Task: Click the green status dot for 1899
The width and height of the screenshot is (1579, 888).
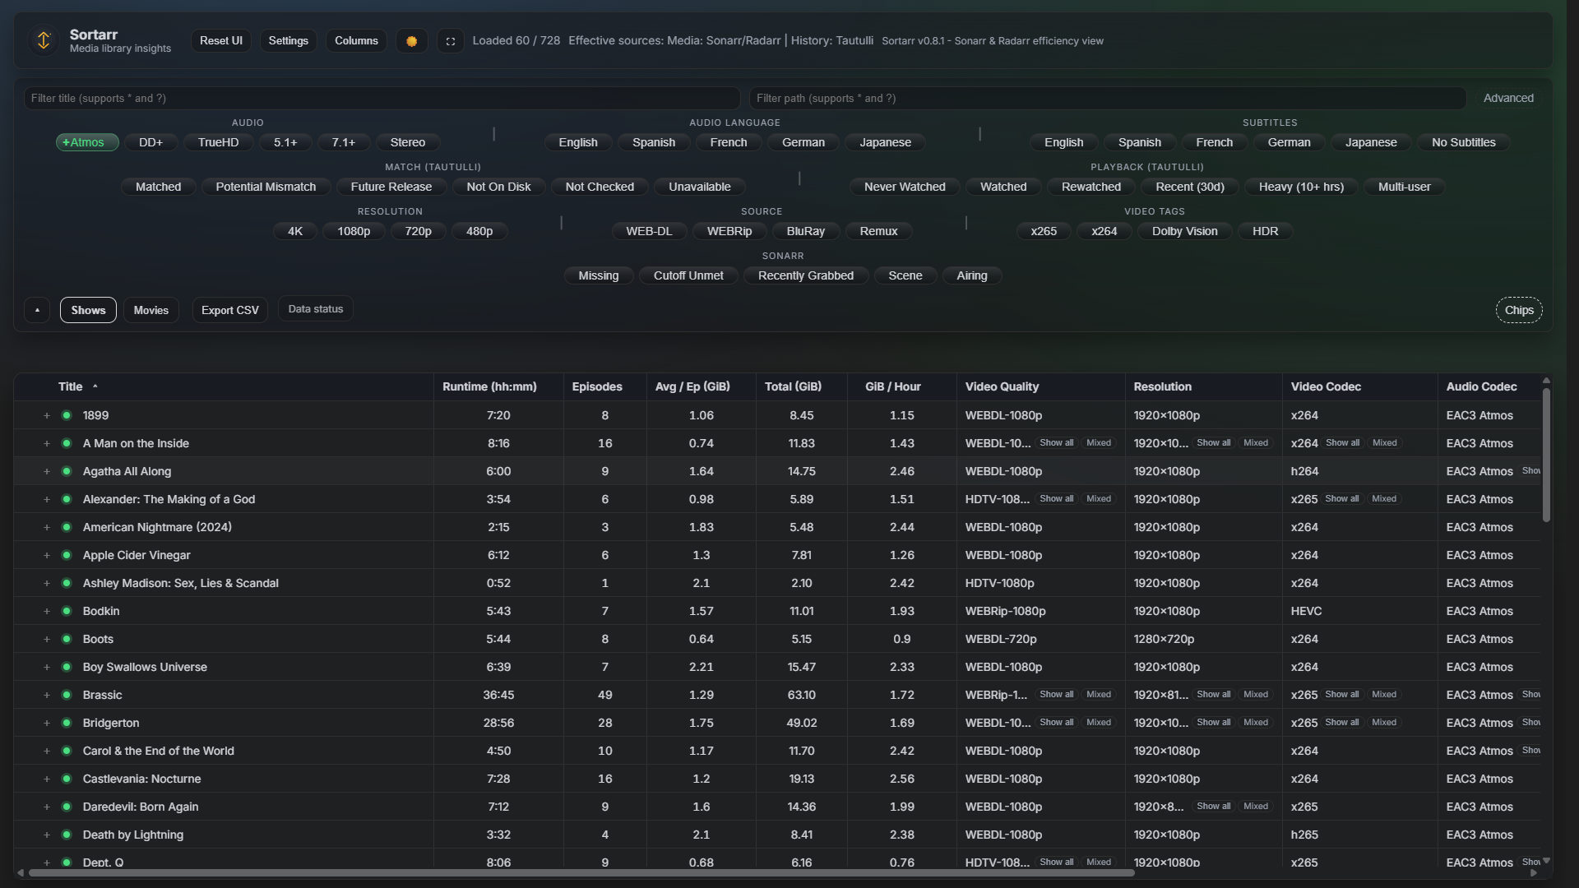Action: (x=67, y=415)
